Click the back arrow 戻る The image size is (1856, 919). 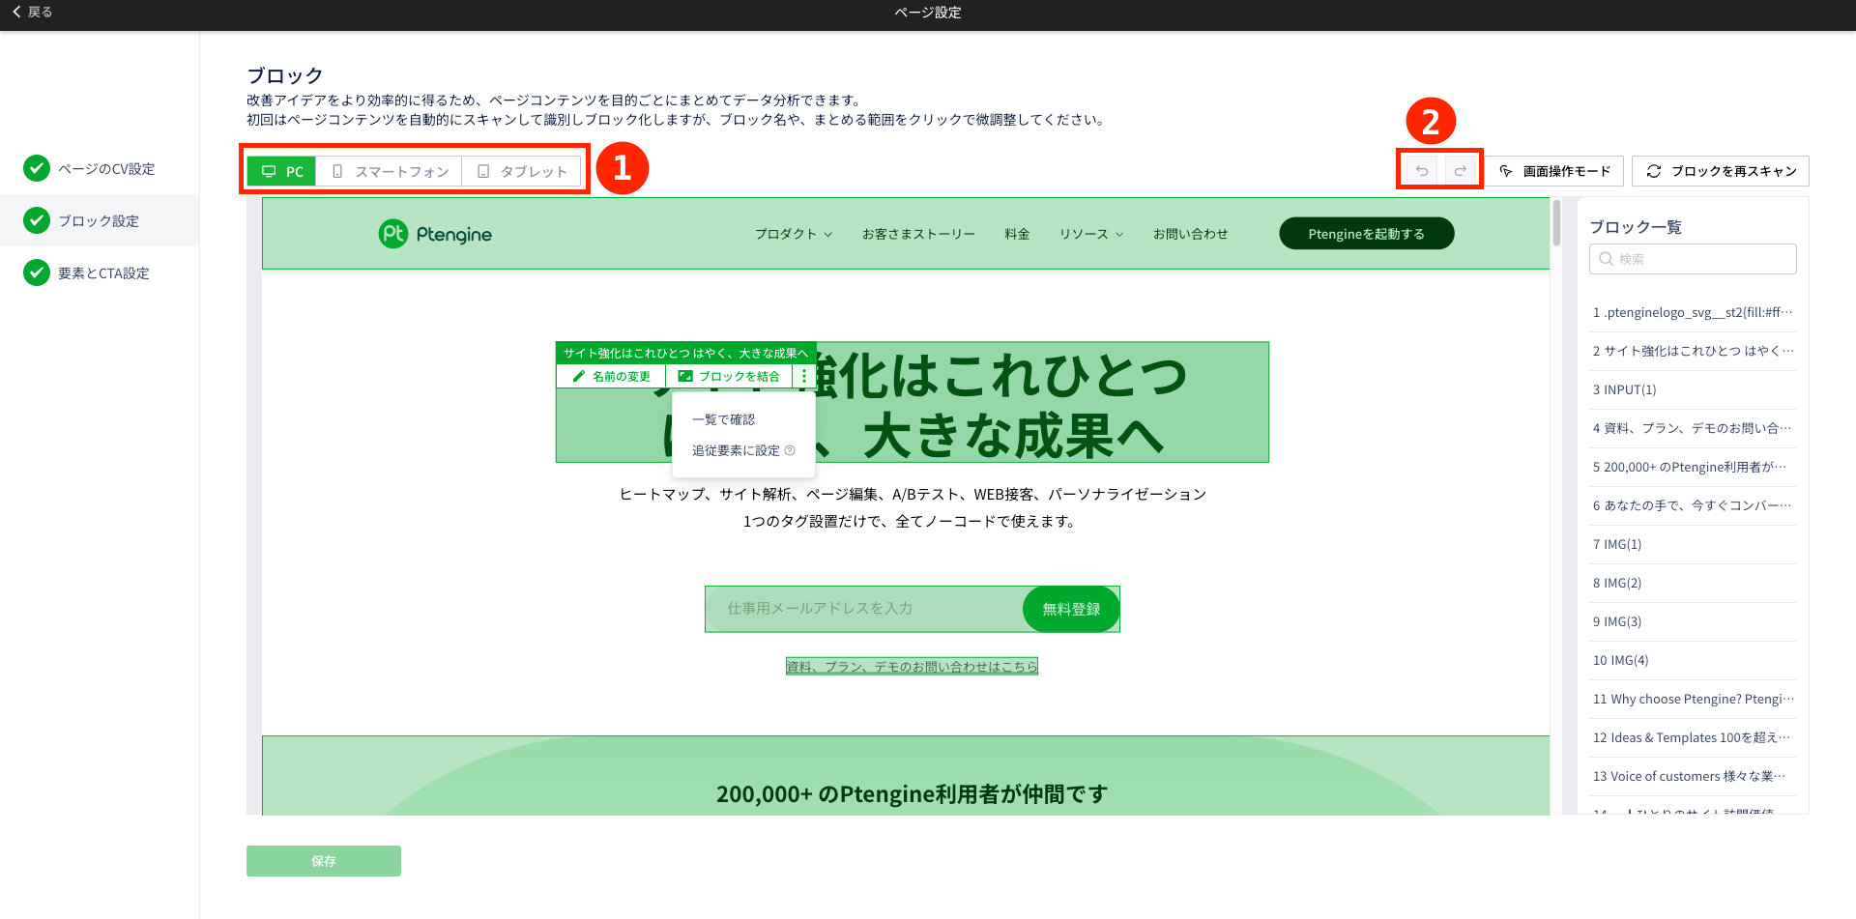(32, 12)
